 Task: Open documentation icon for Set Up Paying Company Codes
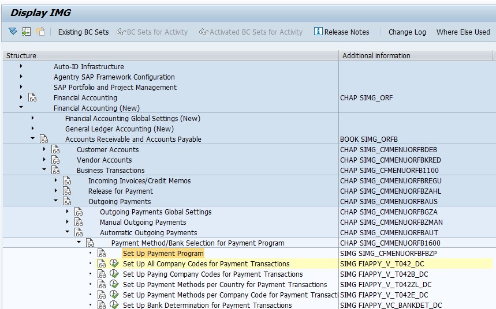[102, 274]
